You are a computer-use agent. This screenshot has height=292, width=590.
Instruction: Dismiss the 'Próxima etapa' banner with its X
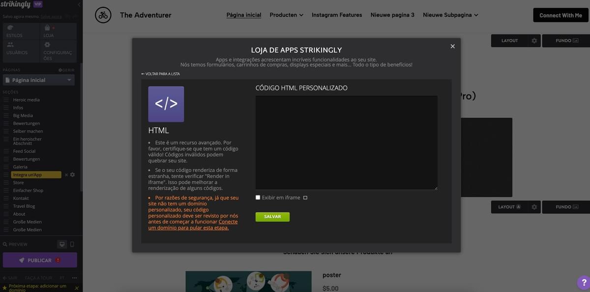(x=77, y=288)
